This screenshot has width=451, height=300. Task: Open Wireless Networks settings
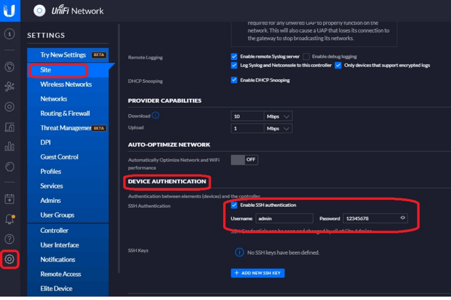[68, 85]
